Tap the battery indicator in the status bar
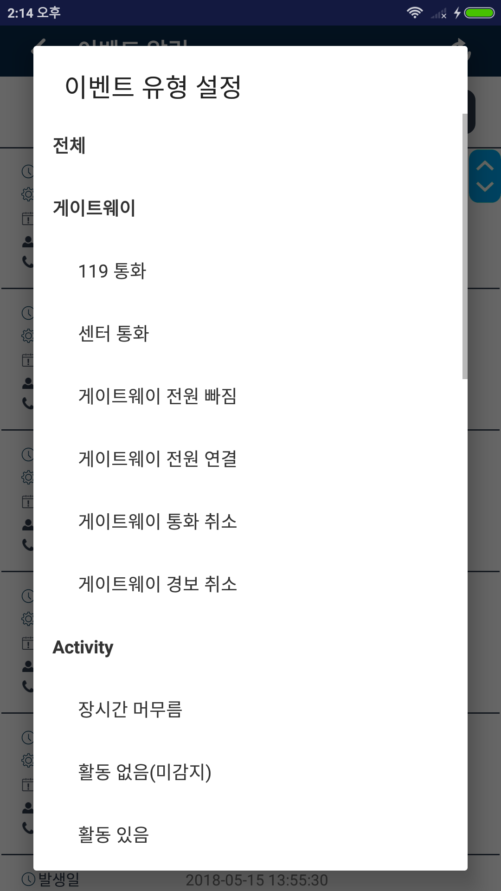The height and width of the screenshot is (891, 501). coord(479,13)
